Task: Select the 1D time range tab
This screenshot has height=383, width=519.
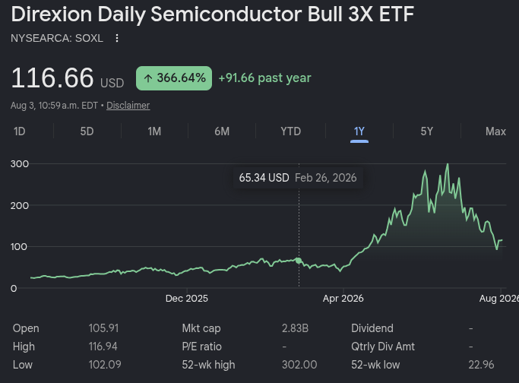Action: click(20, 131)
